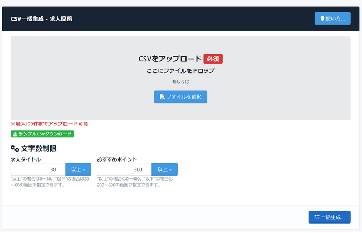This screenshot has width=362, height=233.
Task: Click the red 最大100件 upload limit note
Action: pyautogui.click(x=49, y=124)
